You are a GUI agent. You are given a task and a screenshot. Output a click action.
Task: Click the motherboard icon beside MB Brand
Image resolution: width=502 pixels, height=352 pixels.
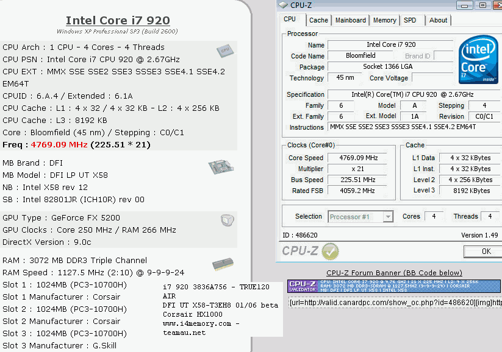221,167
